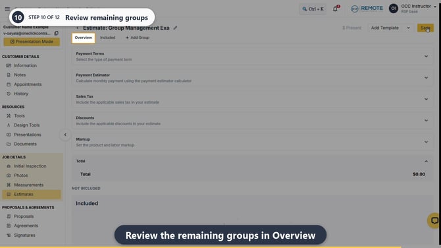
Task: Click the Initial Inspection icon
Action: [x=9, y=166]
